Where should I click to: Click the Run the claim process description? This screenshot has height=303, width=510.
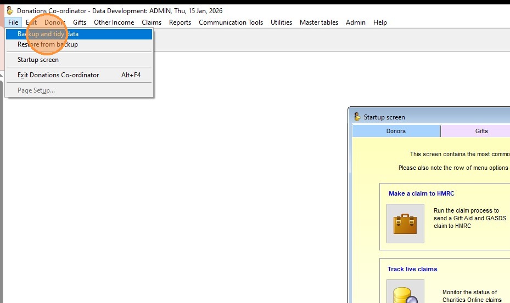[x=470, y=218]
